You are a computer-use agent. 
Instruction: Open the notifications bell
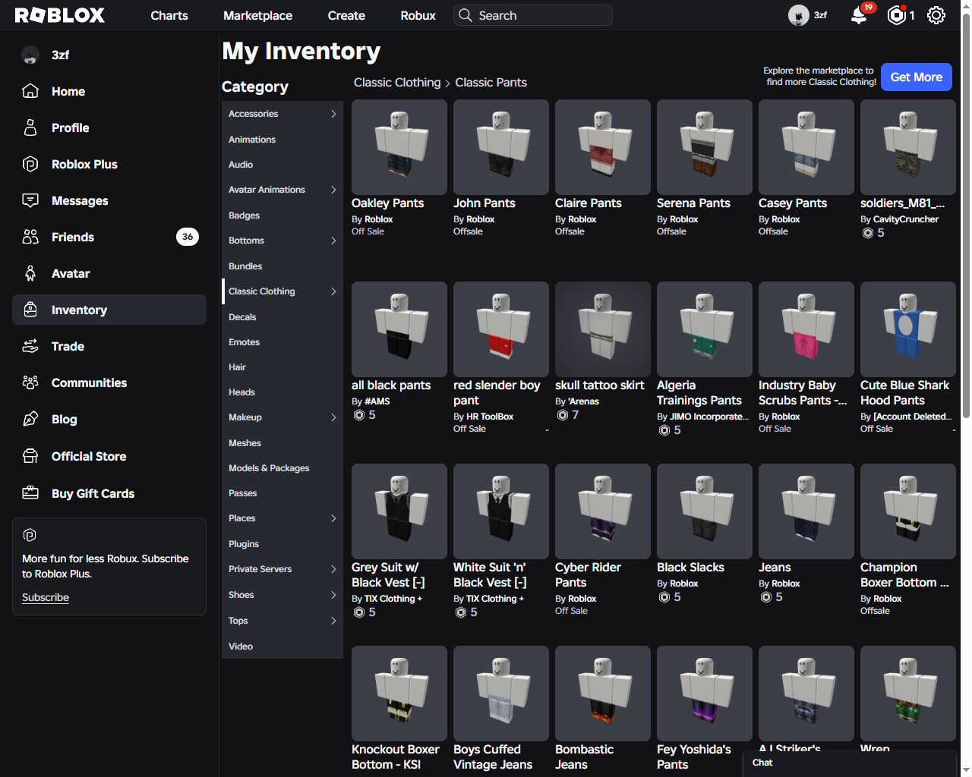(x=859, y=15)
